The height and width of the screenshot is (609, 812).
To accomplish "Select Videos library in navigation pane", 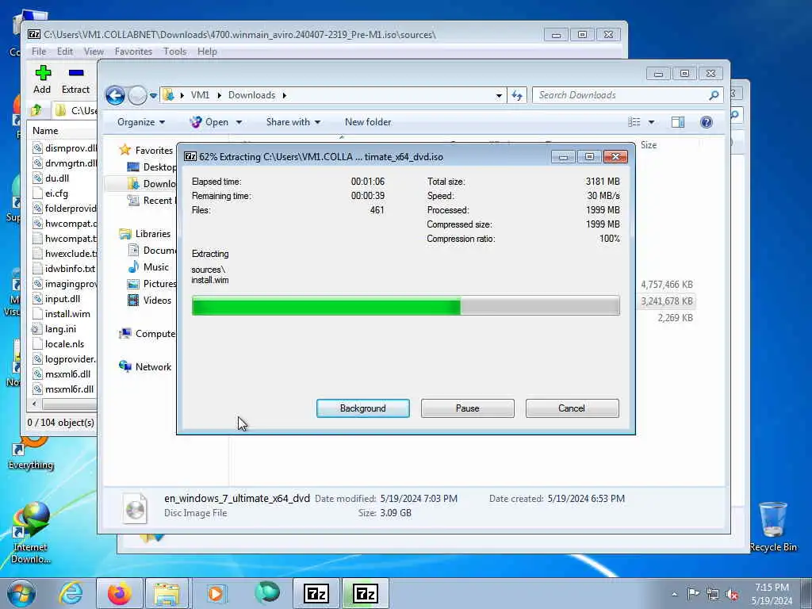I will point(157,301).
